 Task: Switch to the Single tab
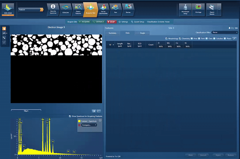pyautogui.click(x=142, y=33)
